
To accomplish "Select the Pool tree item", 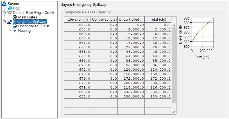I will click(17, 8).
